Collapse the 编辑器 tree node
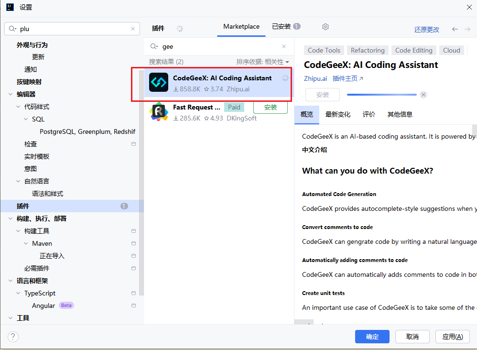Screen dimensions: 477x350 11,94
